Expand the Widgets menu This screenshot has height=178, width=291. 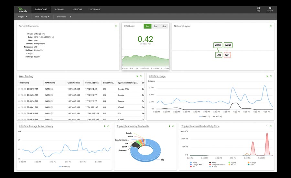22,17
